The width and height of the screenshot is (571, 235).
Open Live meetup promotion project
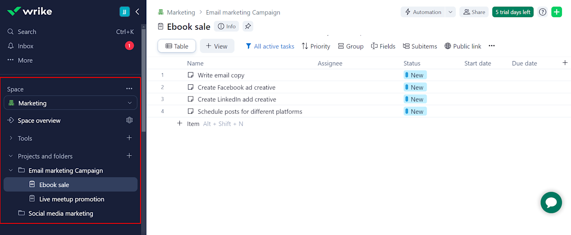click(72, 199)
